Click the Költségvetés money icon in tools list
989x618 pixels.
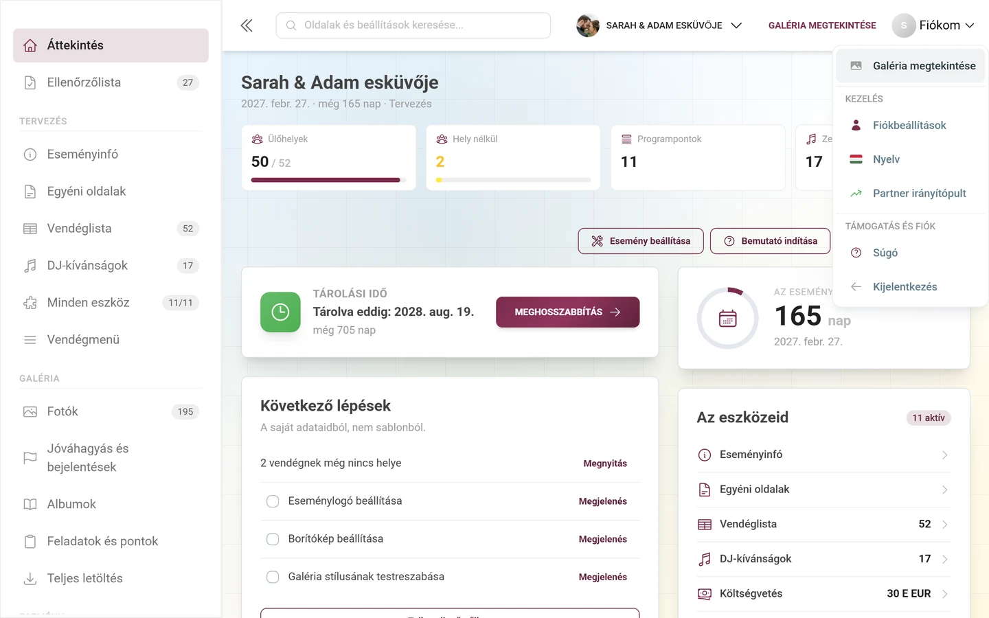(705, 594)
